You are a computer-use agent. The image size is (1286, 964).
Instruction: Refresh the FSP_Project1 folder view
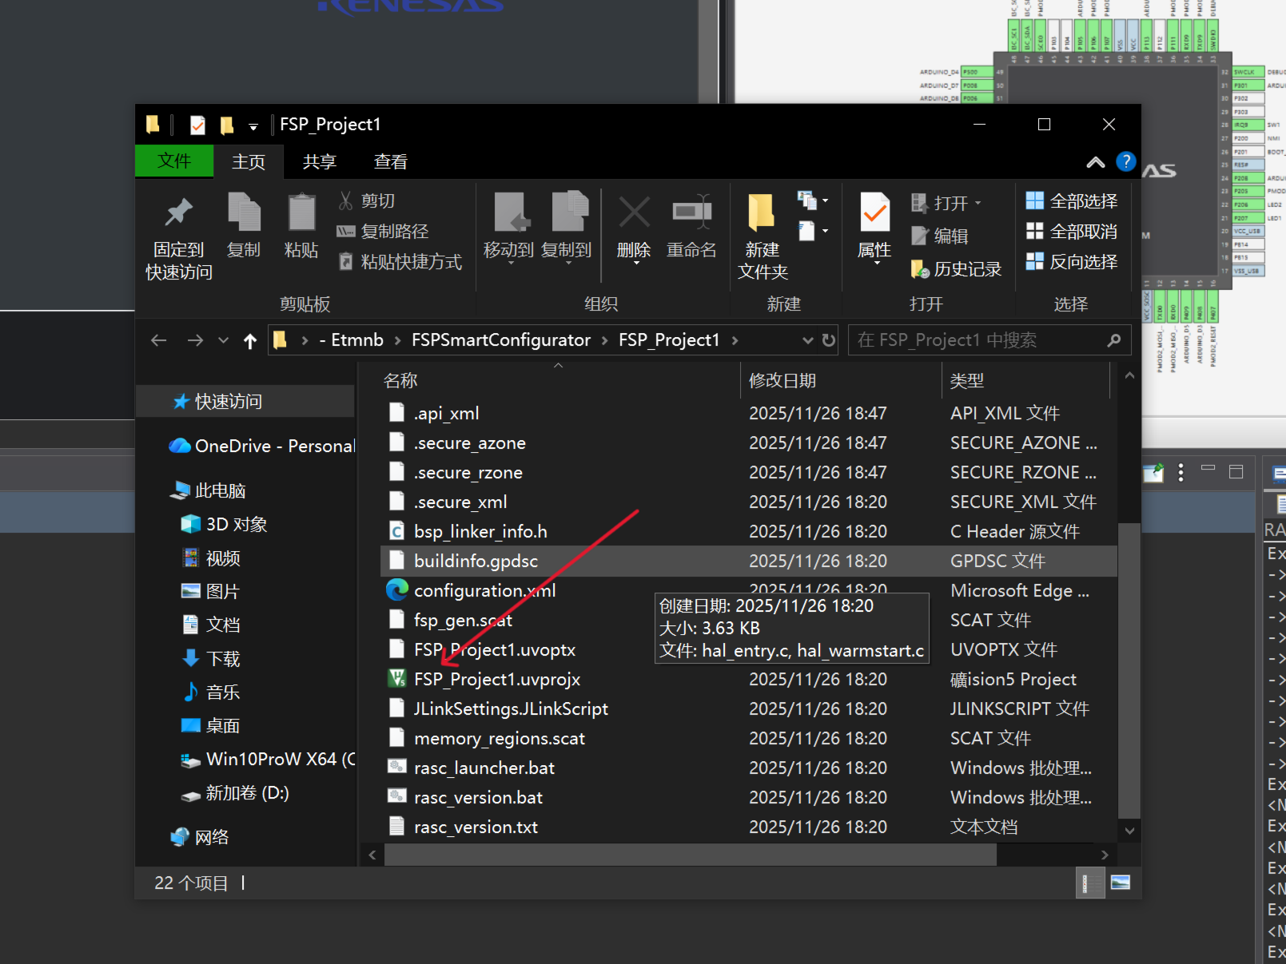point(829,340)
